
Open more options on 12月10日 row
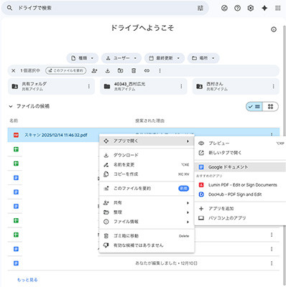272,263
